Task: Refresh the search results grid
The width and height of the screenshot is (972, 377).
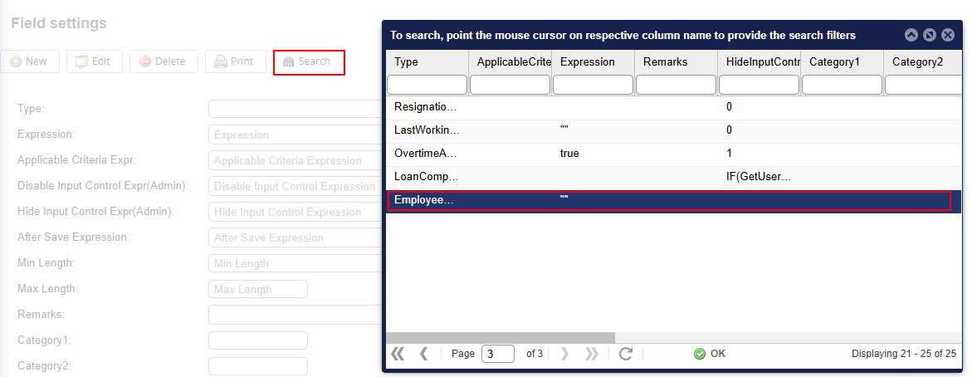Action: point(626,354)
